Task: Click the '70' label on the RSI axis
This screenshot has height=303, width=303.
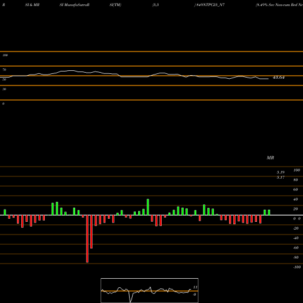Action: click(x=4, y=70)
